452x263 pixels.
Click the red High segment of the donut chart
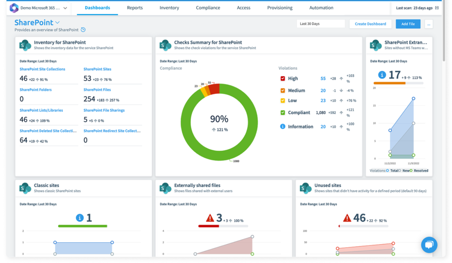coord(215,89)
